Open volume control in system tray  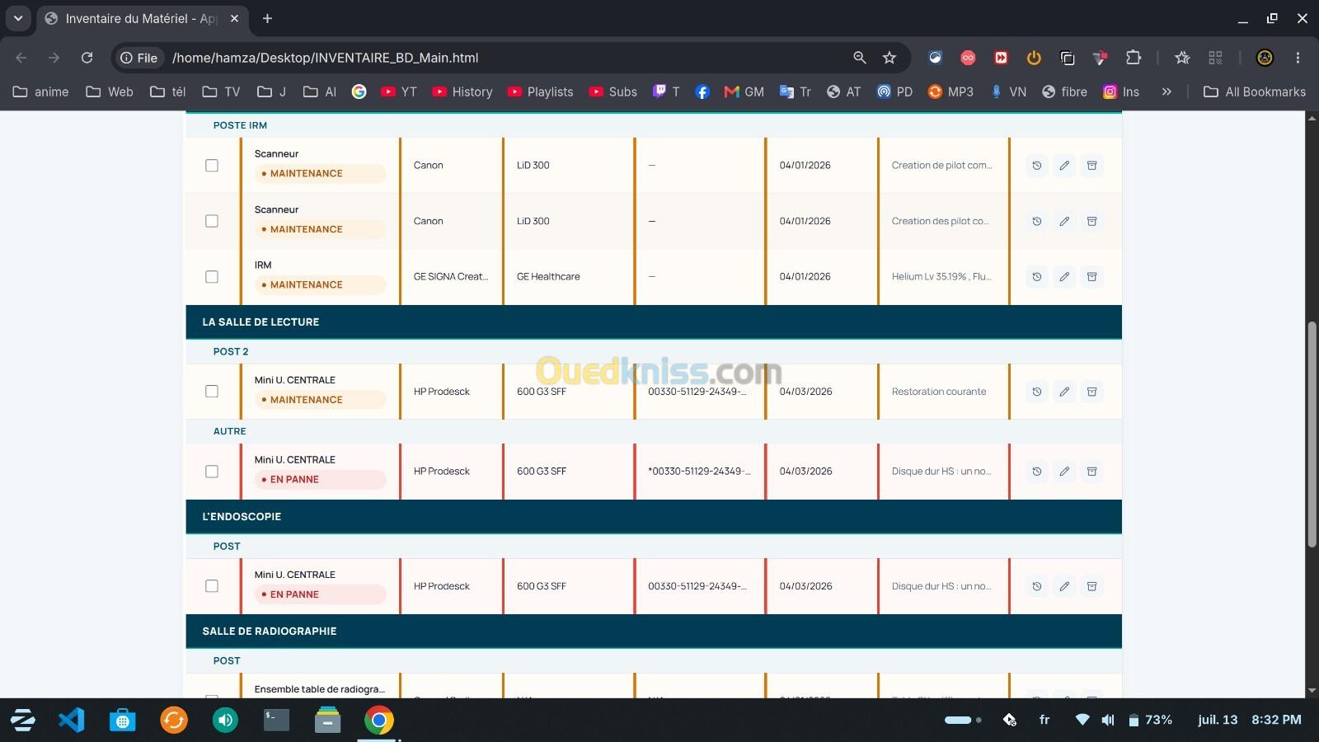coord(1108,720)
